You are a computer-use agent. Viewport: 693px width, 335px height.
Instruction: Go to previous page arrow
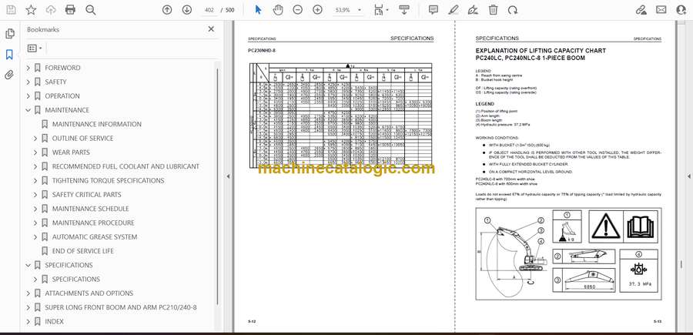[x=167, y=10]
